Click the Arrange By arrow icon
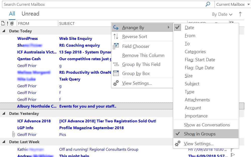This screenshot has height=157, width=251. click(x=116, y=28)
